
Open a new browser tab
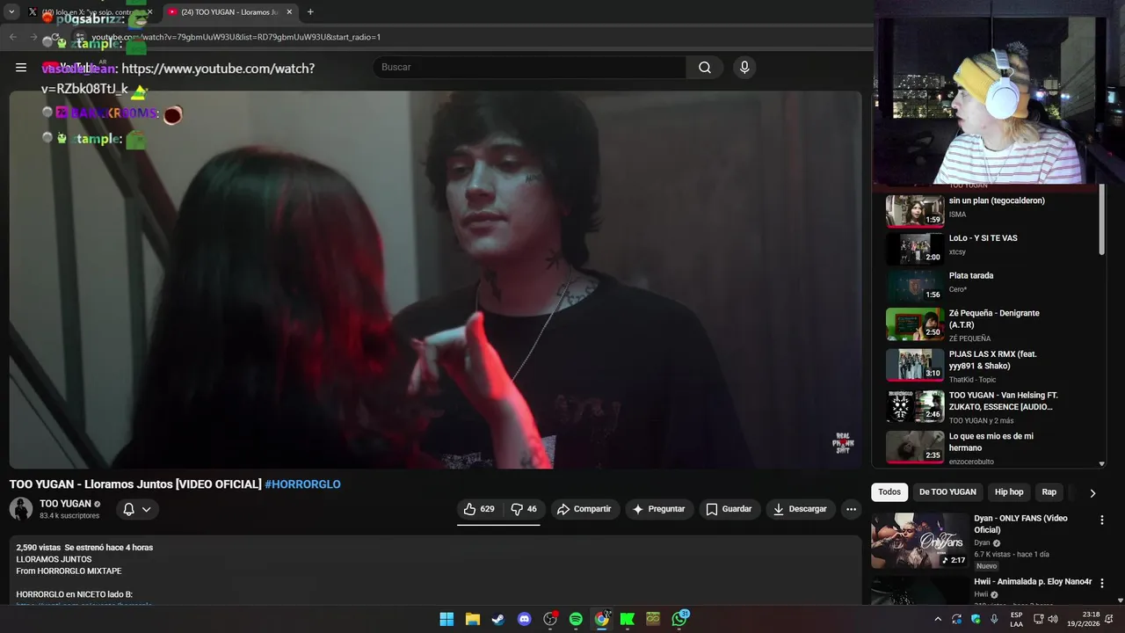click(x=310, y=12)
